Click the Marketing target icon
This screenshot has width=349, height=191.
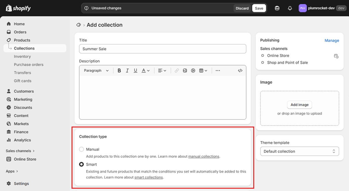(9, 99)
